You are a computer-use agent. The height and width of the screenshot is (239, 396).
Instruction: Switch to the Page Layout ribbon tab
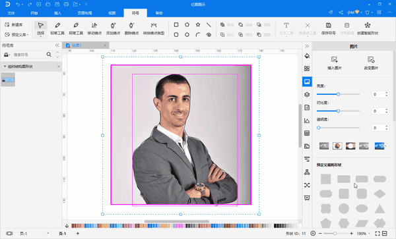point(84,13)
